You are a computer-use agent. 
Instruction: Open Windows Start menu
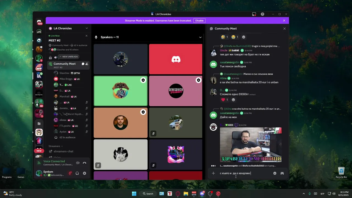pos(134,194)
